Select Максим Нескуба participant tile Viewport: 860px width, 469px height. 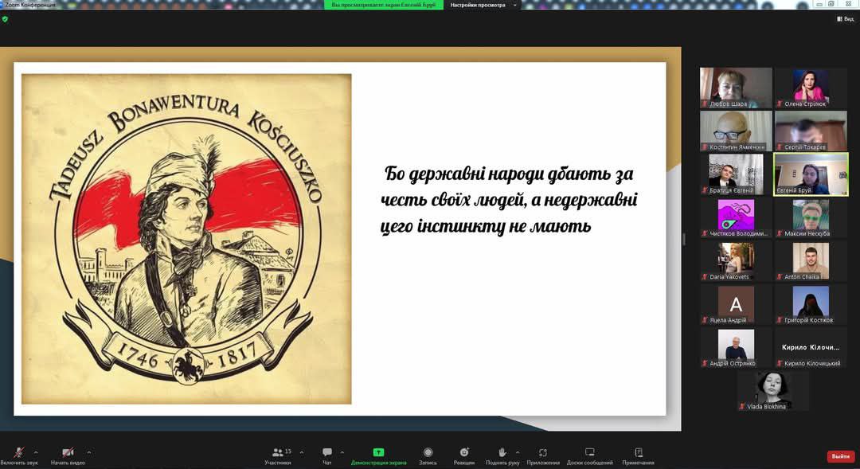pyautogui.click(x=811, y=217)
